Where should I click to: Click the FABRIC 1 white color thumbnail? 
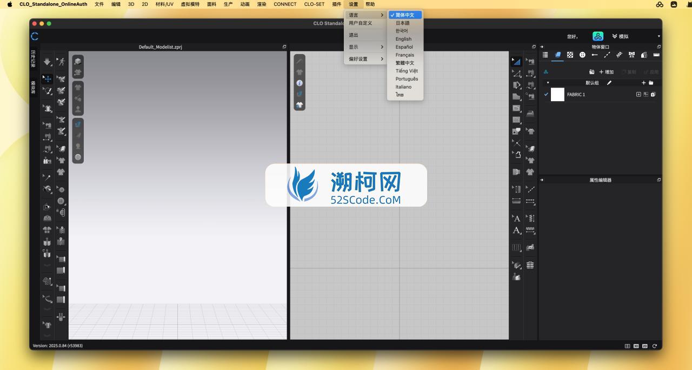point(557,95)
